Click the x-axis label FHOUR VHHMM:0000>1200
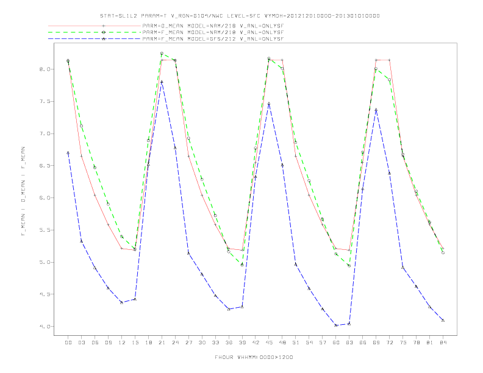Image resolution: width=483 pixels, height=373 pixels. pos(254,357)
